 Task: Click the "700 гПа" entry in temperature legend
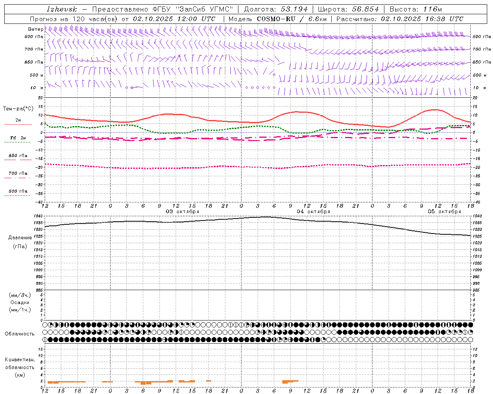(18, 174)
